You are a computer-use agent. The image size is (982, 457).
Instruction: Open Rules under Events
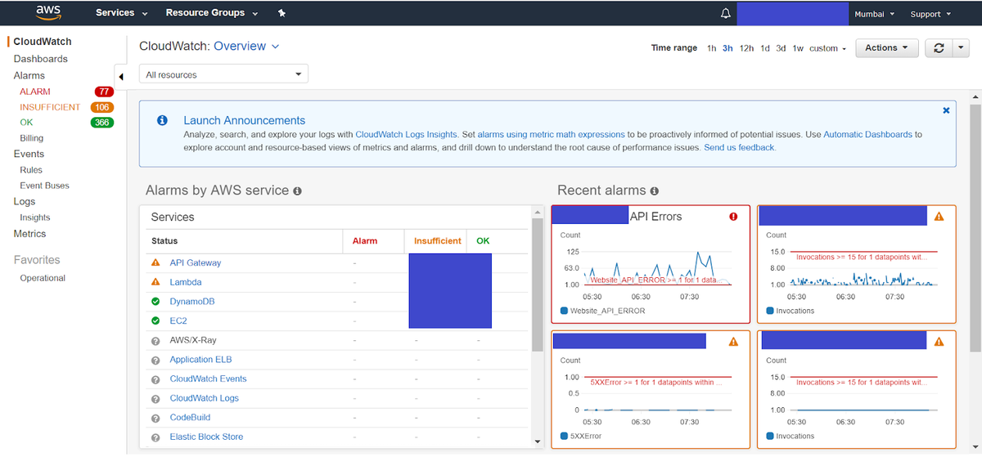(31, 170)
